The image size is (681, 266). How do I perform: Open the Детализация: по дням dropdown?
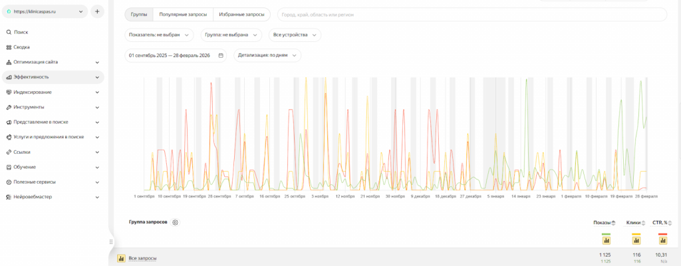point(267,56)
